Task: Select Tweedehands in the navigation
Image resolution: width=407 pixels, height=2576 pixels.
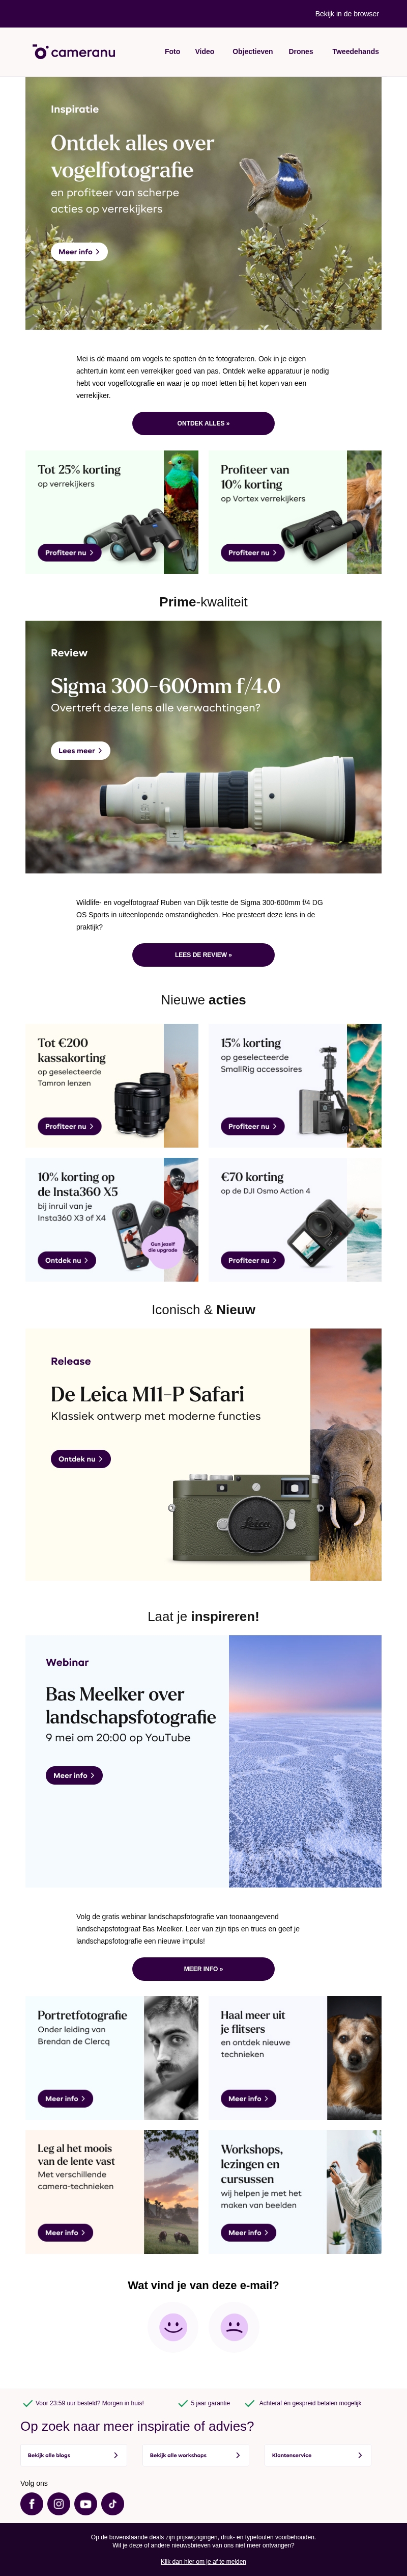Action: coord(355,51)
